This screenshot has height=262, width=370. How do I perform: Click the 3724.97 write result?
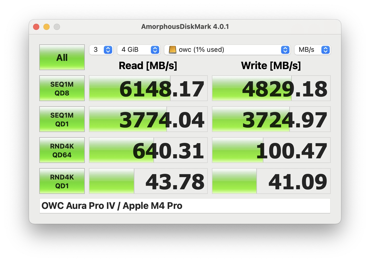point(271,119)
